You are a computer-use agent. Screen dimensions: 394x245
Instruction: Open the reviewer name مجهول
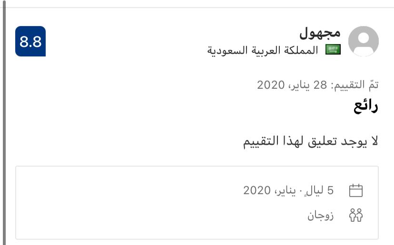click(320, 32)
